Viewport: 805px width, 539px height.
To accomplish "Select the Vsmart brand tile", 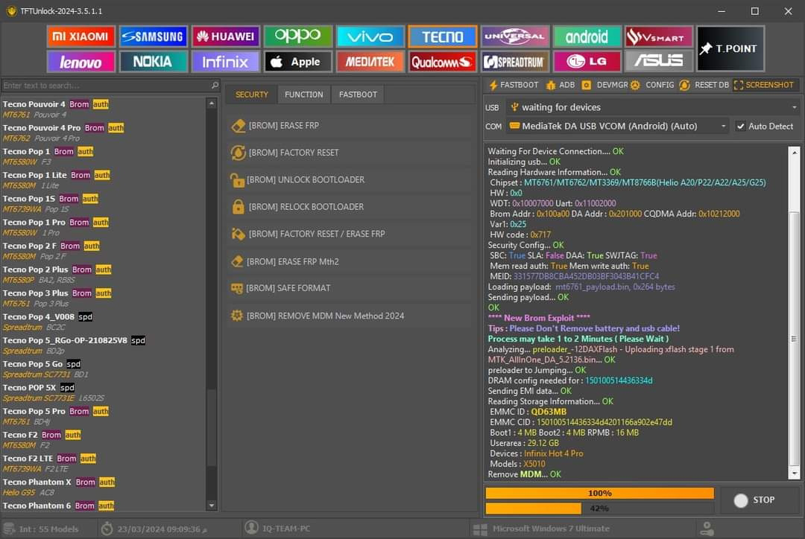I will pos(659,36).
